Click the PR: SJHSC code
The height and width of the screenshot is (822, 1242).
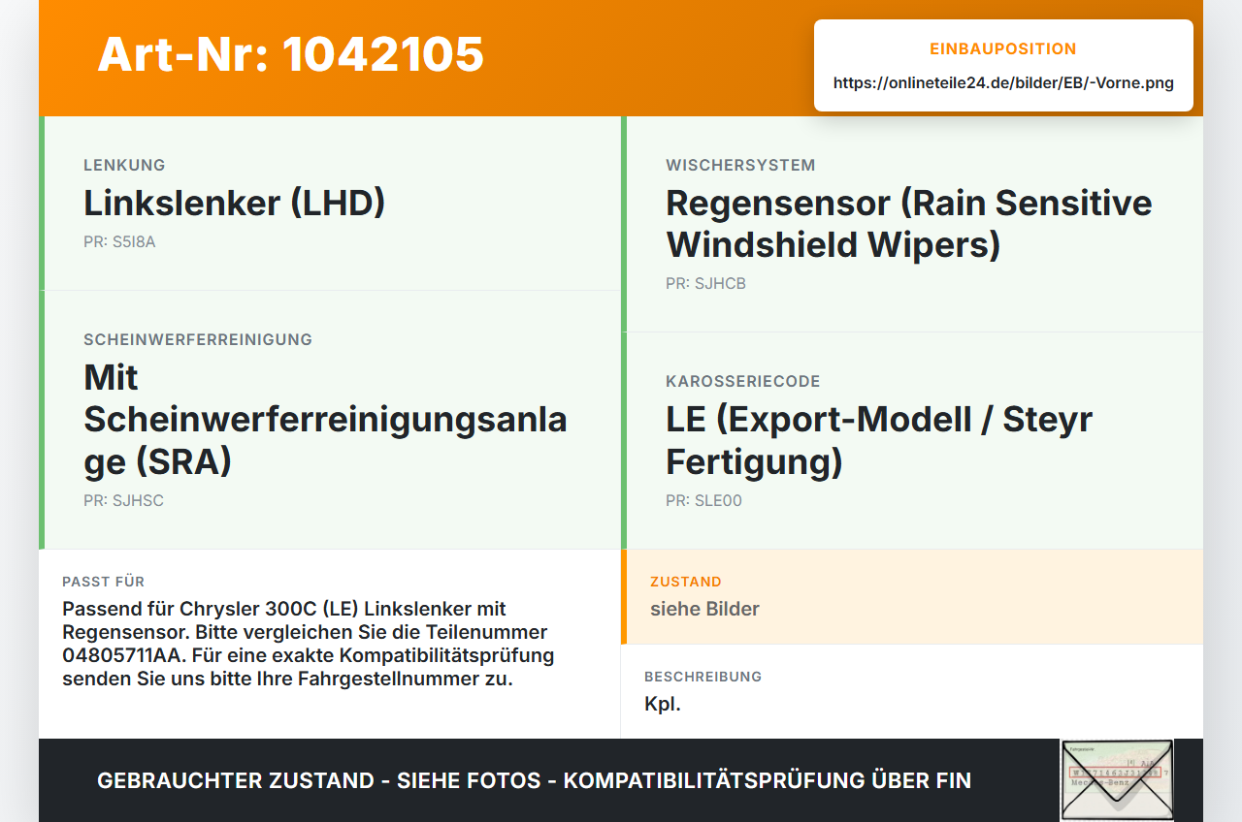coord(123,501)
